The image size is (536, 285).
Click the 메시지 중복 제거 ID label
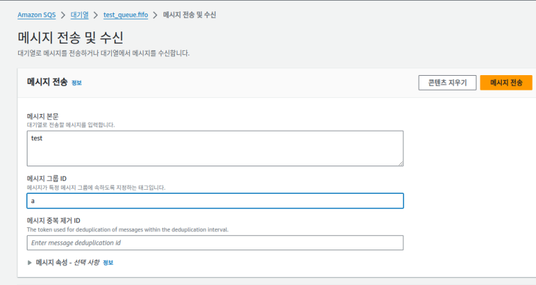(54, 221)
